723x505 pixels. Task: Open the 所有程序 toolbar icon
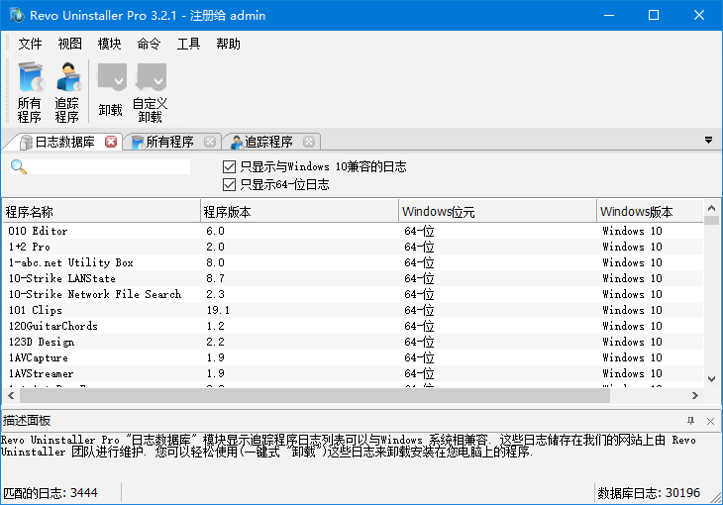click(x=30, y=92)
